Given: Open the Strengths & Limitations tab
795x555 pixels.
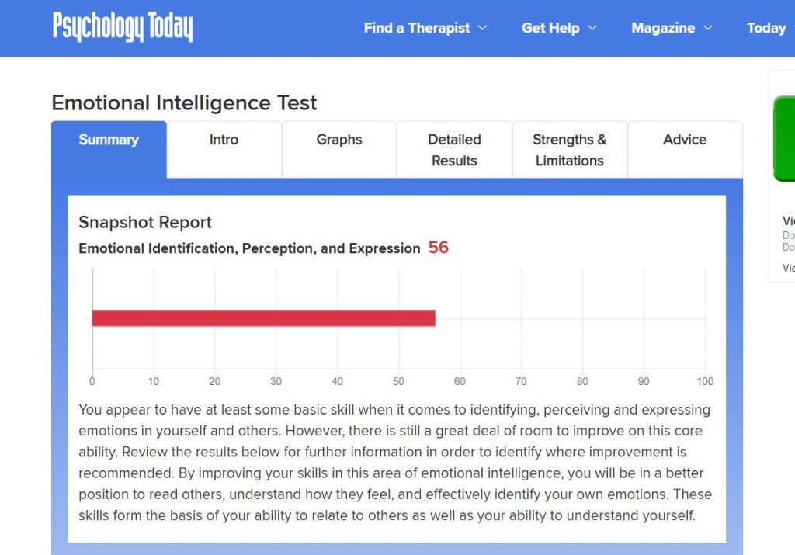Looking at the screenshot, I should click(x=569, y=150).
